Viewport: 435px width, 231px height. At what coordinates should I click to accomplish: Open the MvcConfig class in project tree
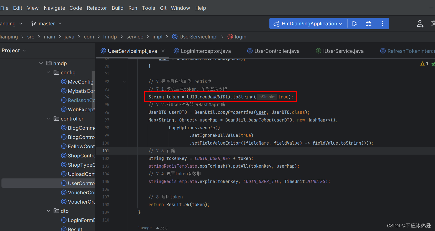point(77,82)
